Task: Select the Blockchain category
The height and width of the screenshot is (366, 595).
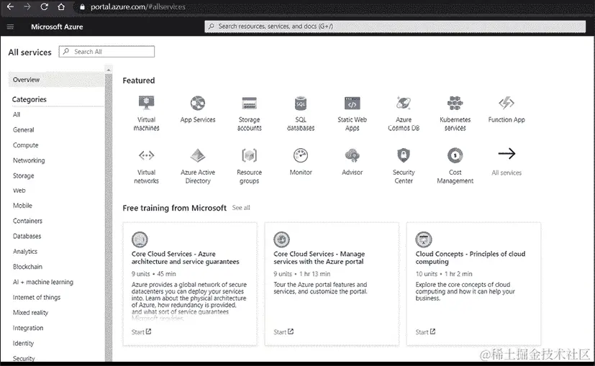Action: pos(28,267)
